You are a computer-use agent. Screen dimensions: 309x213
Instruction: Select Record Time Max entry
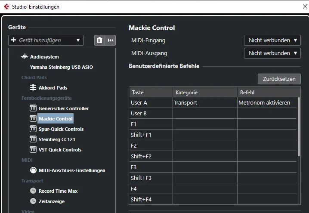[x=58, y=191]
